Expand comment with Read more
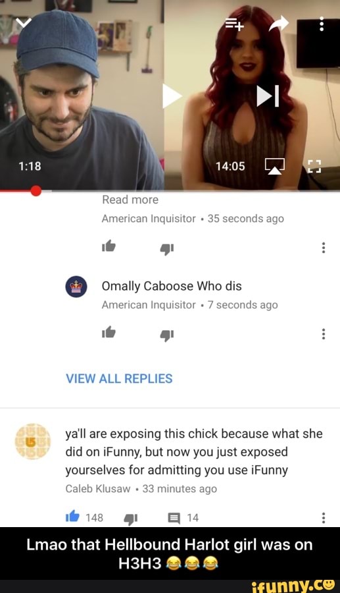Viewport: 340px width, 593px height. 130,200
